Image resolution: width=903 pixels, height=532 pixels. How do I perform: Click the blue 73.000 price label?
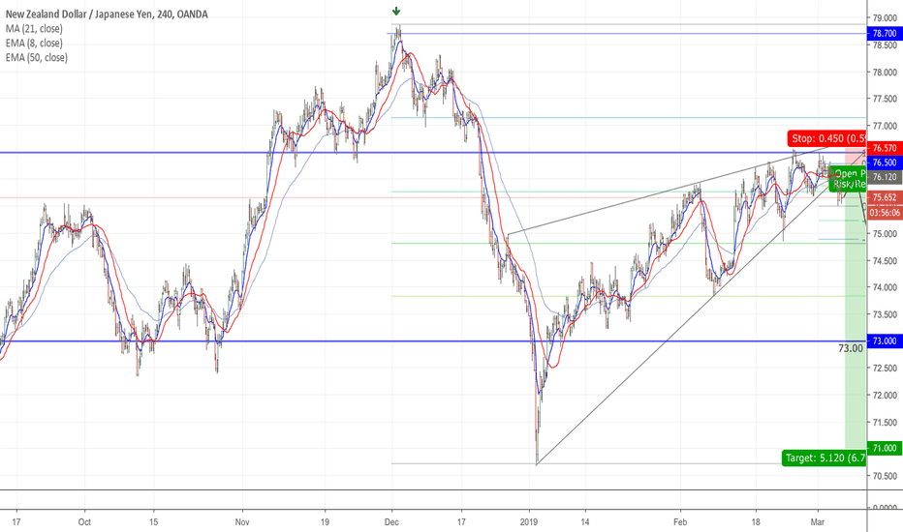pyautogui.click(x=885, y=341)
